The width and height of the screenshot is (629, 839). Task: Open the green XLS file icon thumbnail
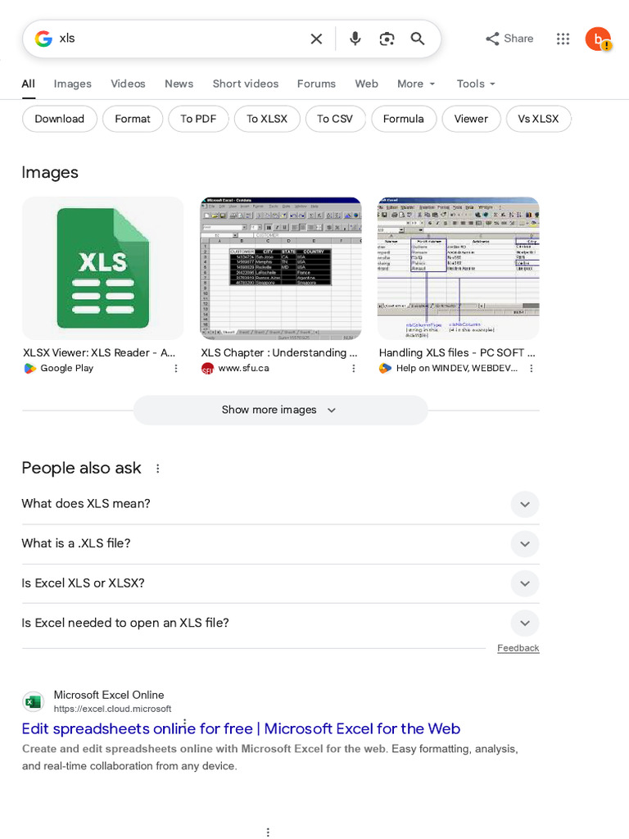(102, 268)
